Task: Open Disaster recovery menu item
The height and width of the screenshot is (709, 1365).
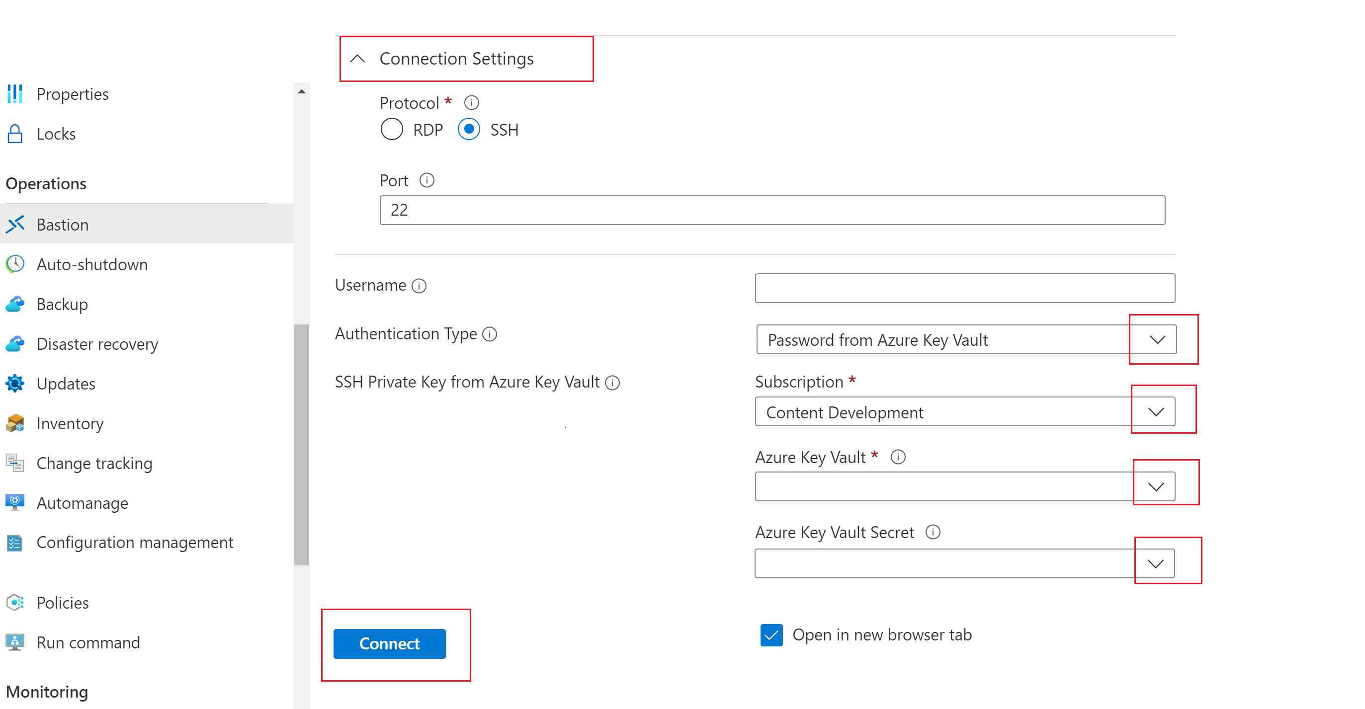Action: pos(97,344)
